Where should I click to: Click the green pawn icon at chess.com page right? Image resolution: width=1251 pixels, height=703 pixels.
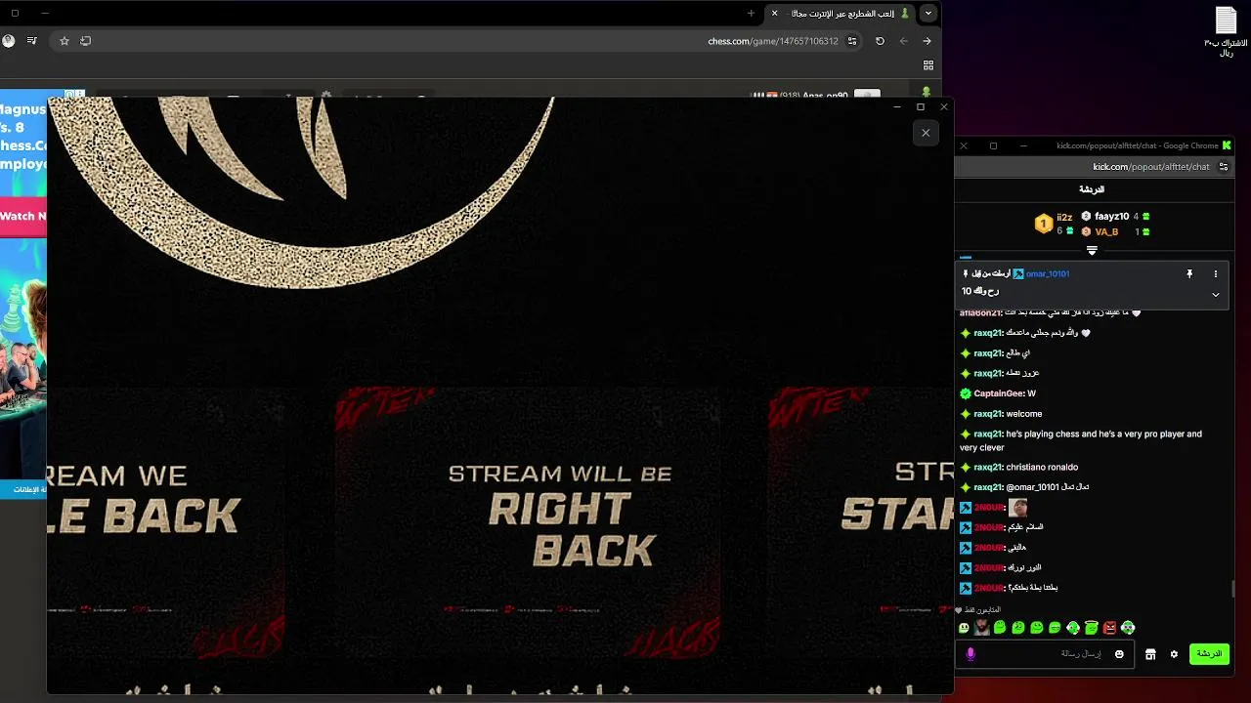[x=926, y=94]
